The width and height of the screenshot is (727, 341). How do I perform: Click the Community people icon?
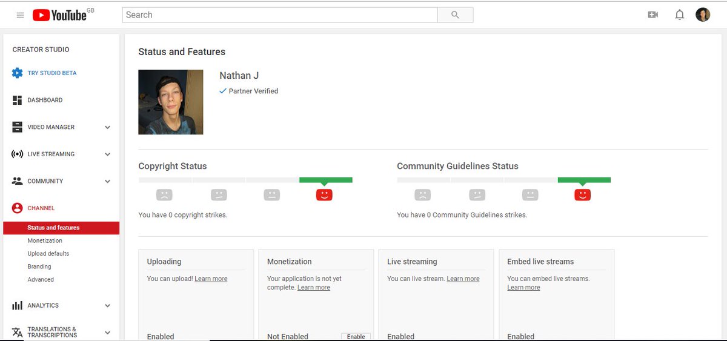point(17,181)
